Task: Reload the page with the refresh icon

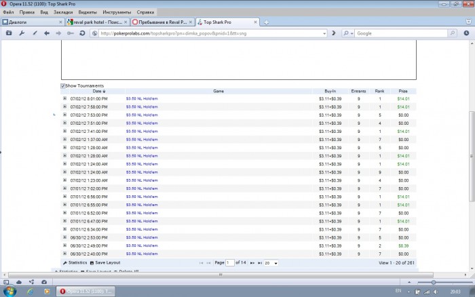Action: tap(82, 33)
